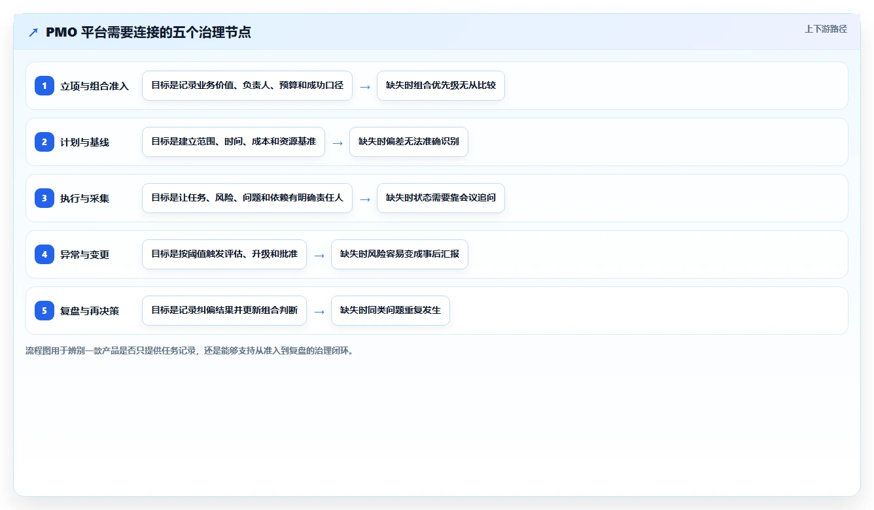The width and height of the screenshot is (874, 510).
Task: Select the 计划与基线 node label
Action: click(x=85, y=143)
